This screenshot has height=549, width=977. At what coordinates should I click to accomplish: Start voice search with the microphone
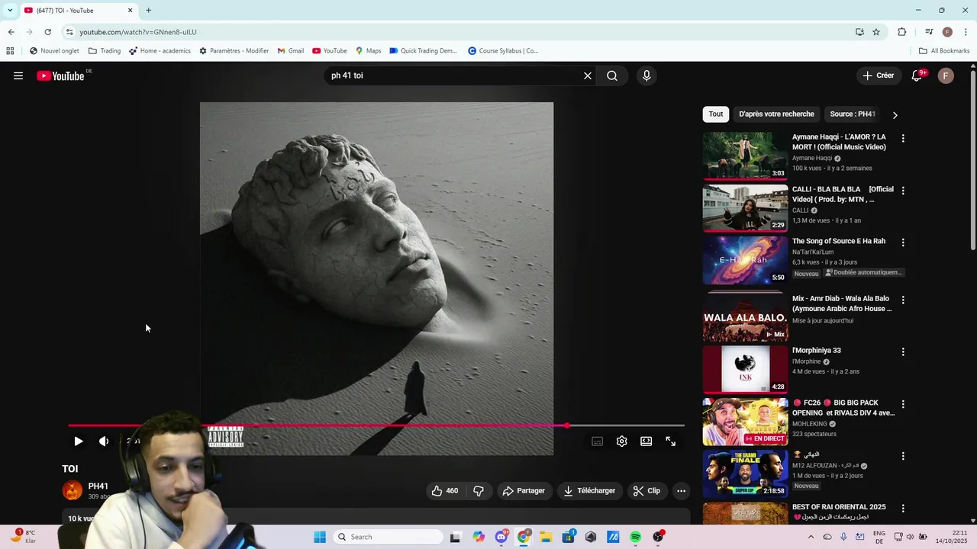(646, 75)
